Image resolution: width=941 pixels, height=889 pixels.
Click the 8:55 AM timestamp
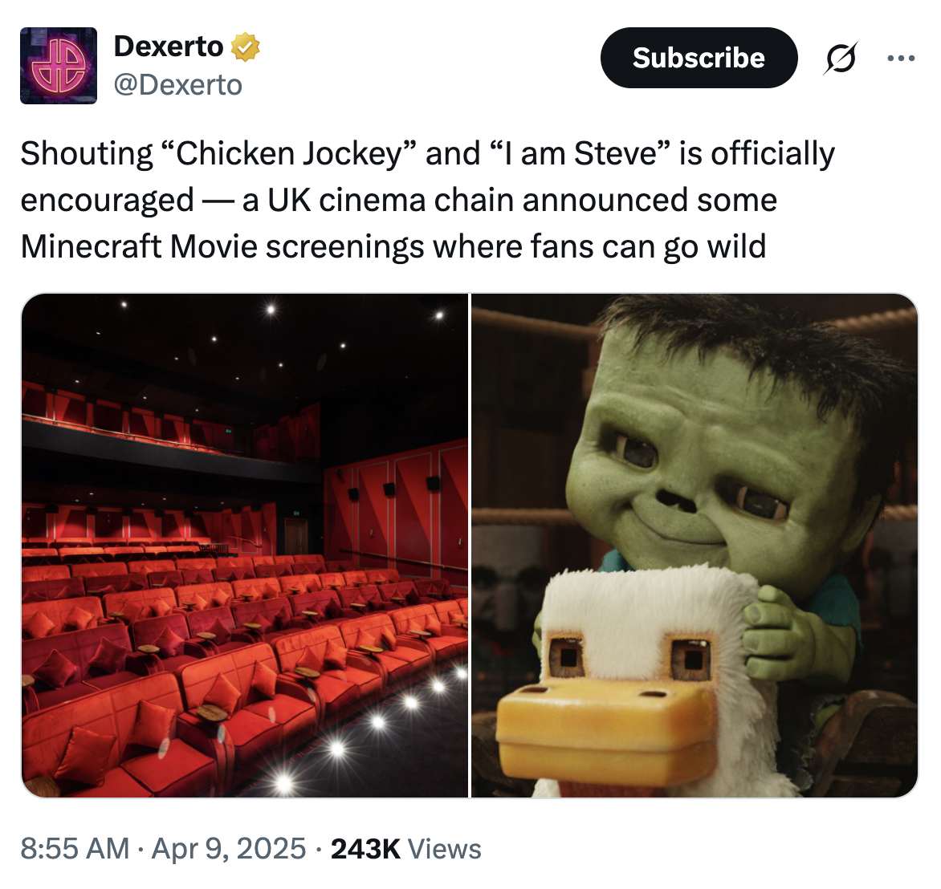point(75,848)
